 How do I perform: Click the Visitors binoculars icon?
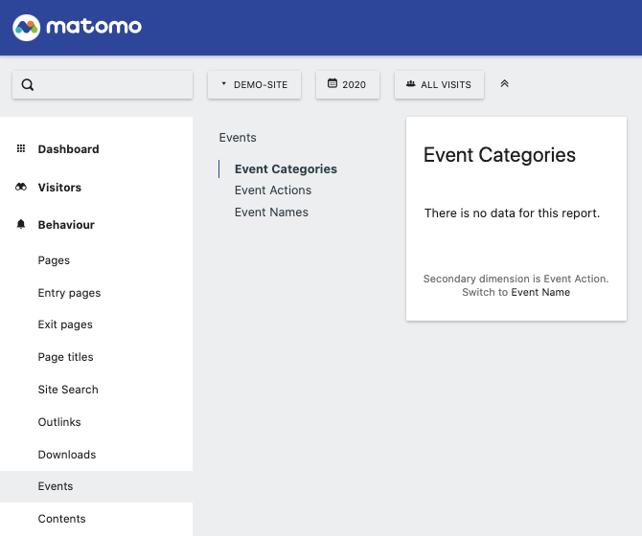coord(21,188)
